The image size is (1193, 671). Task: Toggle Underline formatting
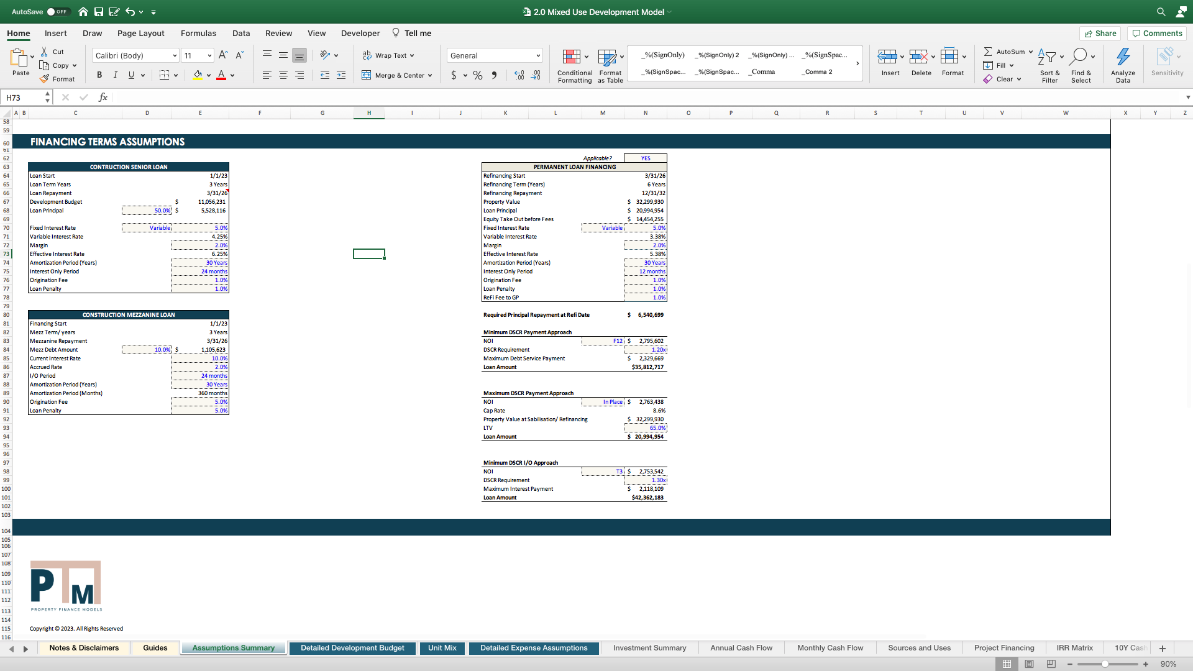point(131,75)
